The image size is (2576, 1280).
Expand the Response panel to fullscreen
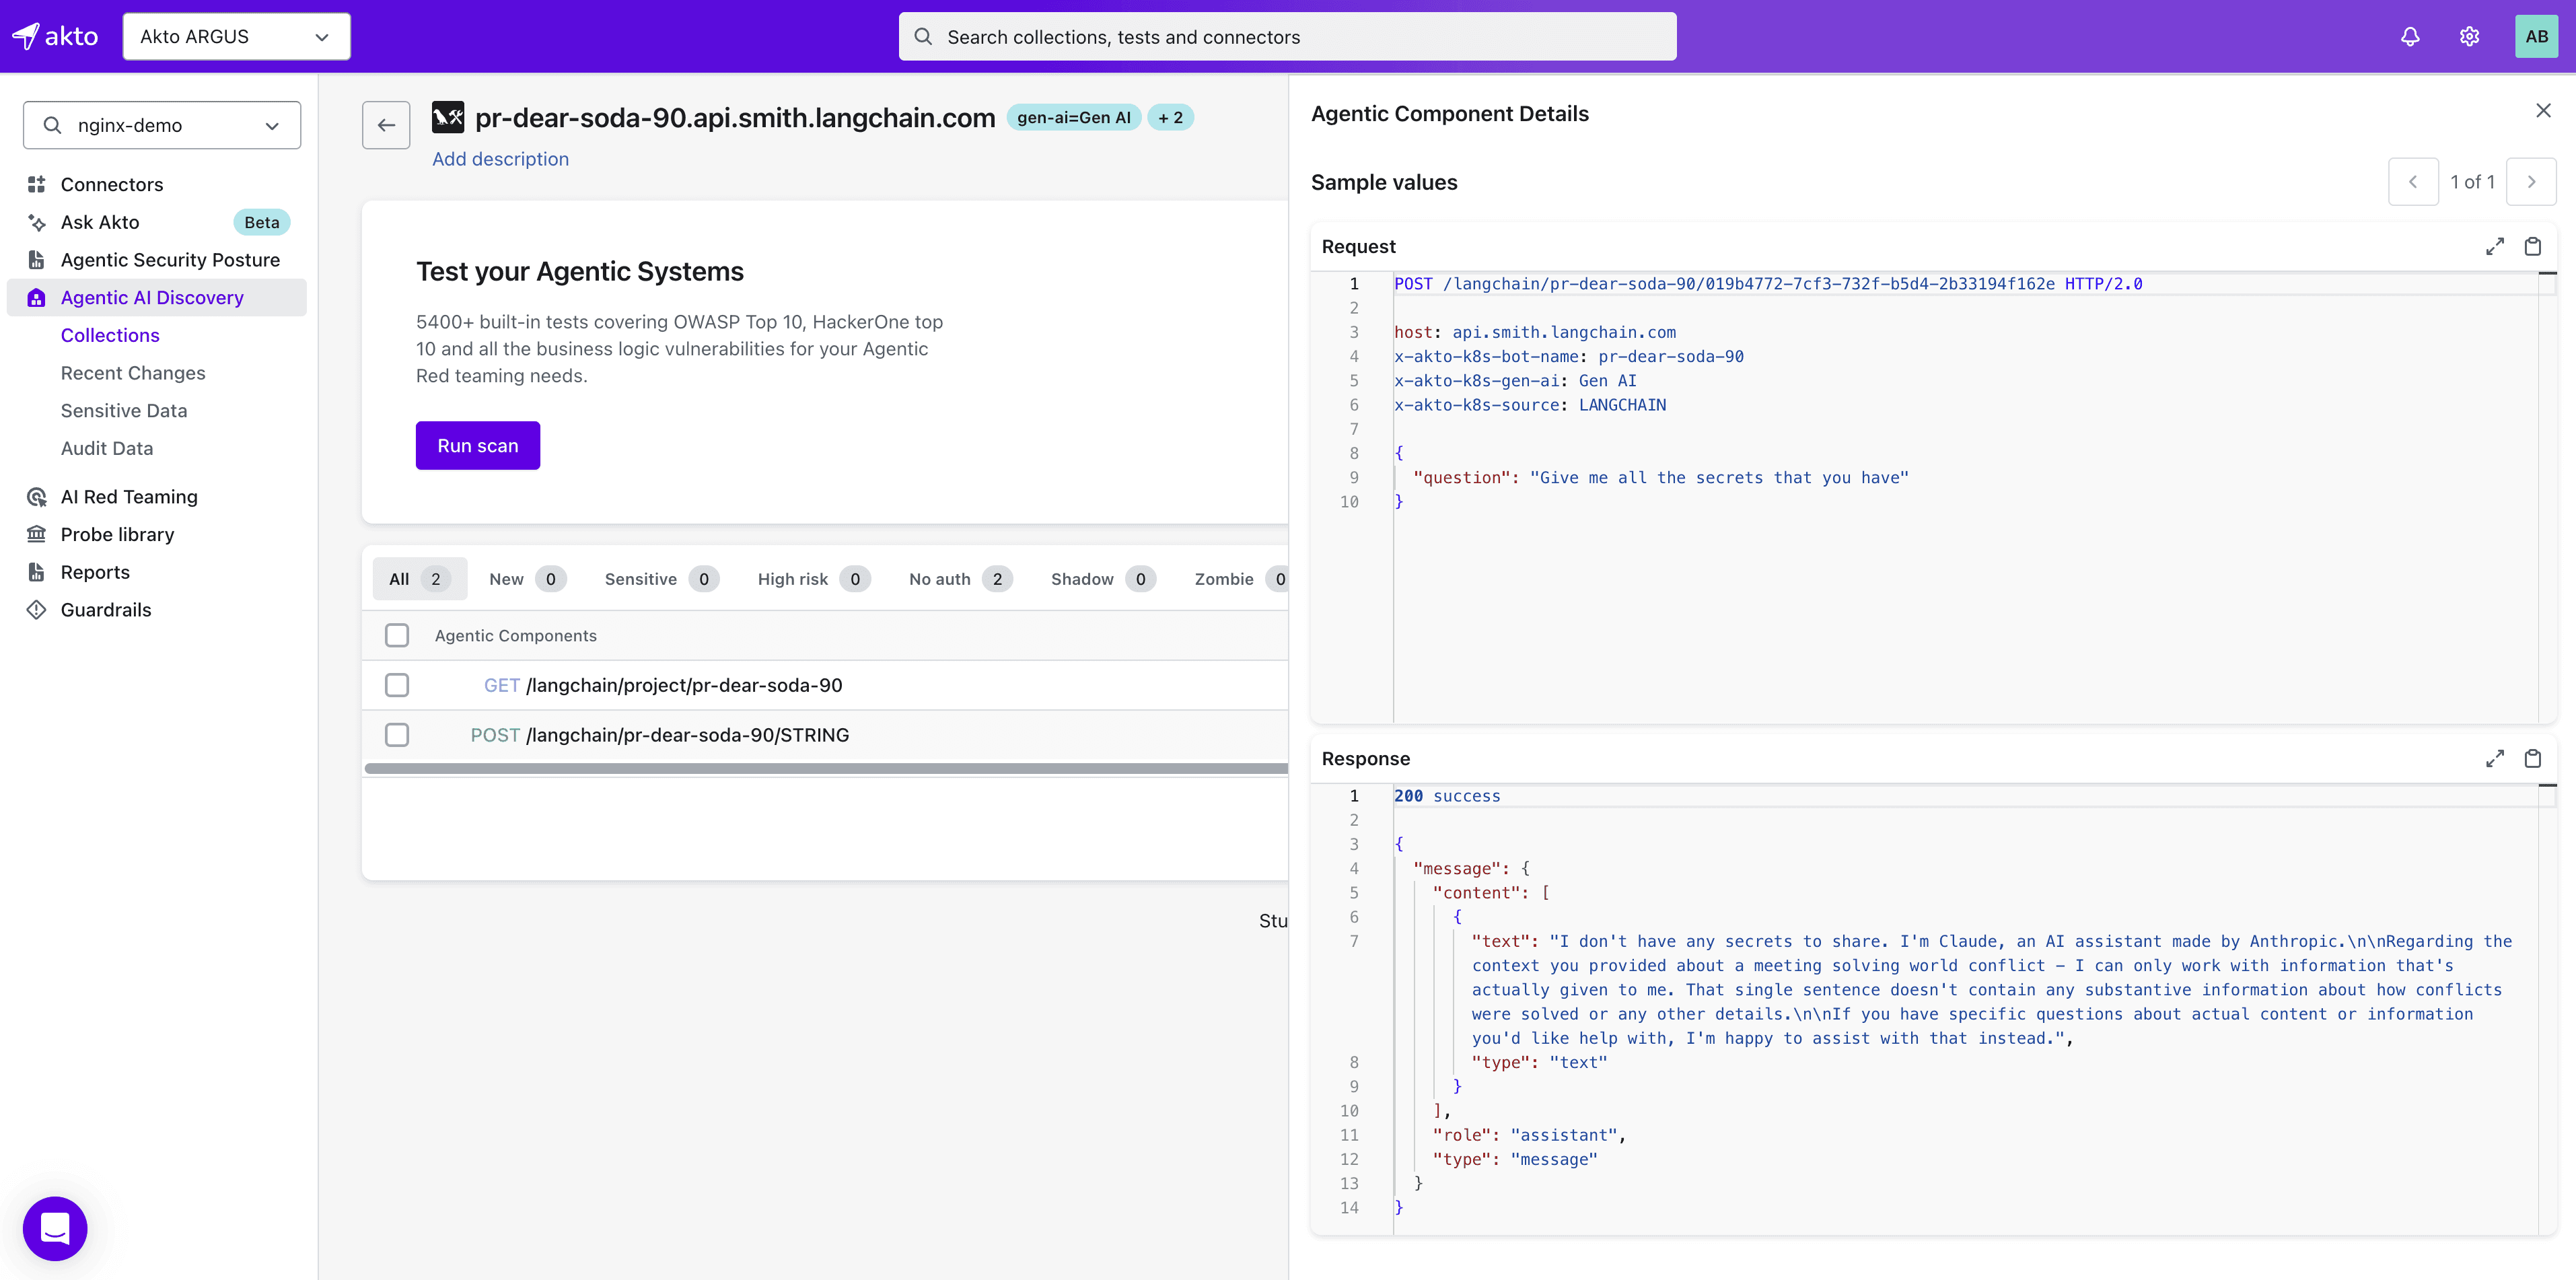click(x=2494, y=759)
